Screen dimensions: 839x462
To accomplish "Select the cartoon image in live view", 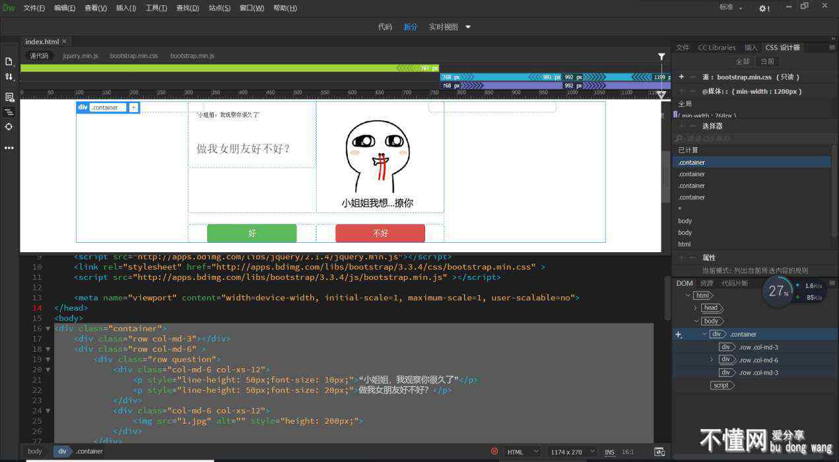I will 378,165.
